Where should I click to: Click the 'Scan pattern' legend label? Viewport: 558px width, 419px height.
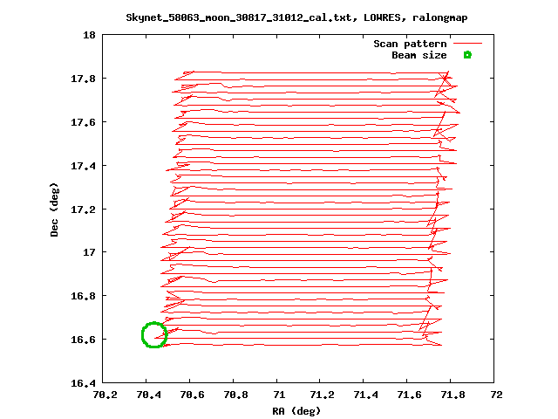(410, 44)
